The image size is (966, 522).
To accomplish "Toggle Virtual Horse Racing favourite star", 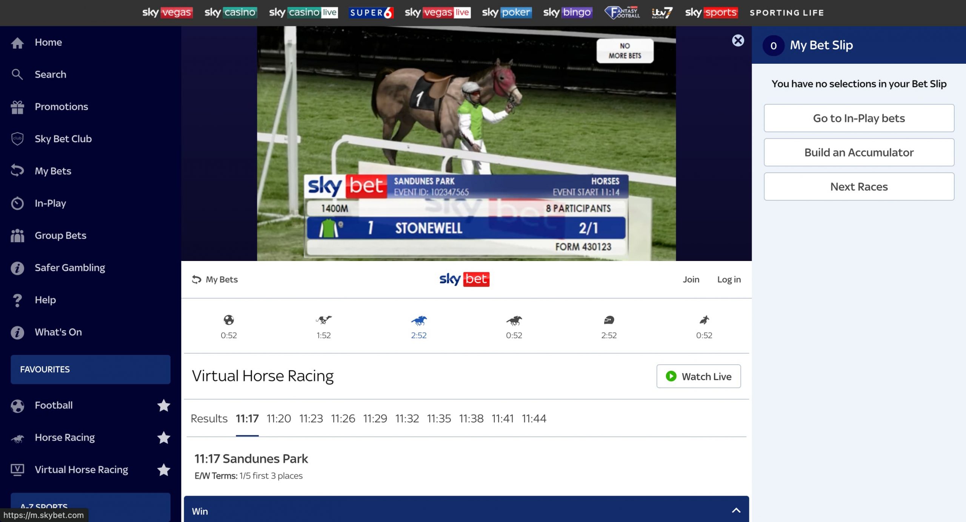I will click(x=163, y=470).
